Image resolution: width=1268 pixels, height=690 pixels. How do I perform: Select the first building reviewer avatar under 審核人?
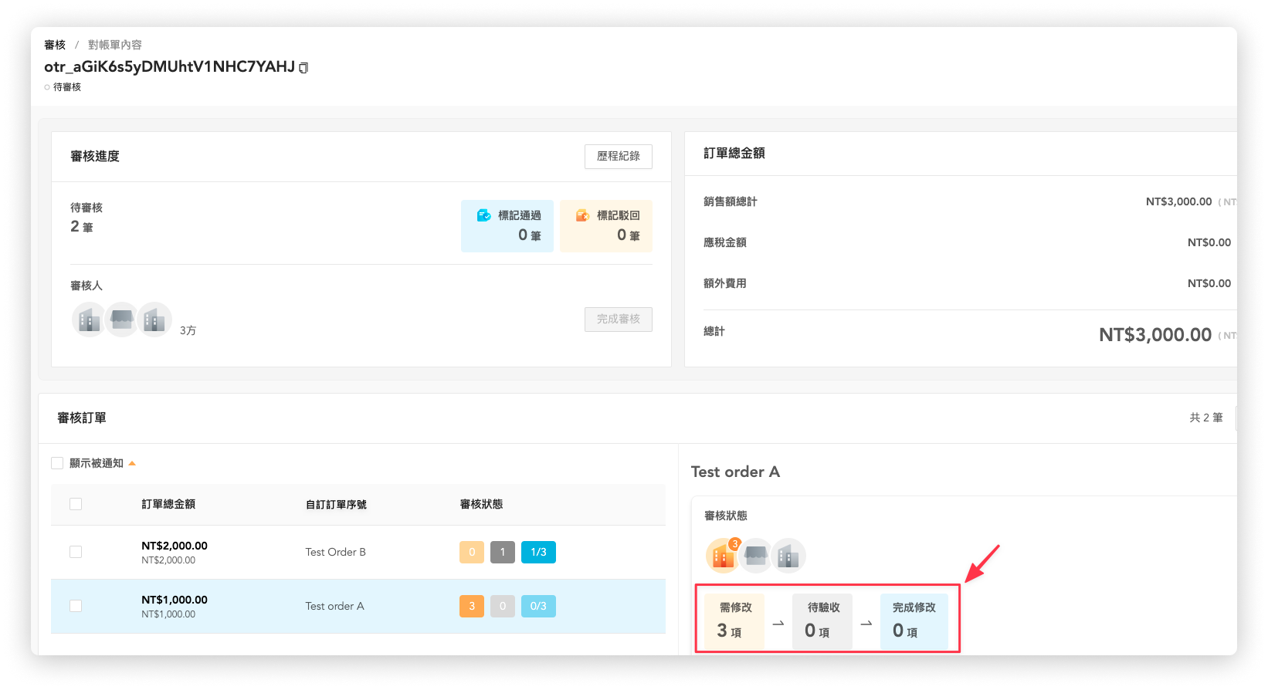tap(89, 319)
